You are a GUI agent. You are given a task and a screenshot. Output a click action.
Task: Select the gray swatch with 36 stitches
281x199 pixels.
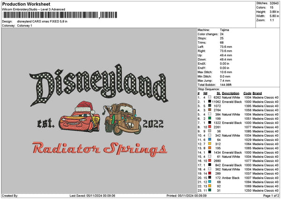pos(209,131)
